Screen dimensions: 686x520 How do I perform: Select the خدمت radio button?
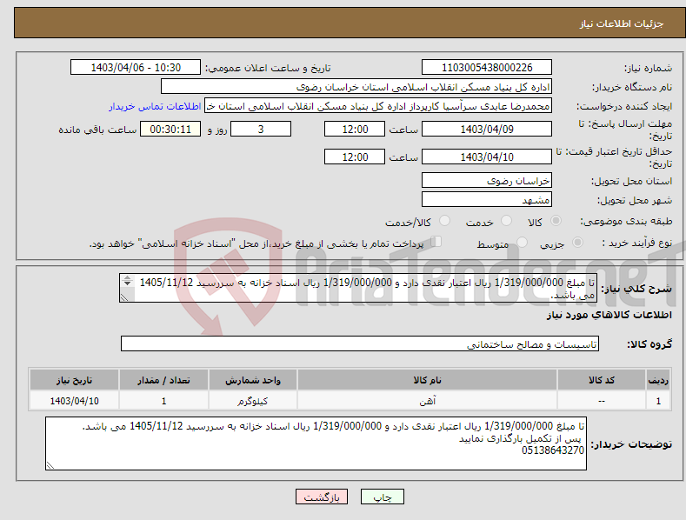[506, 221]
